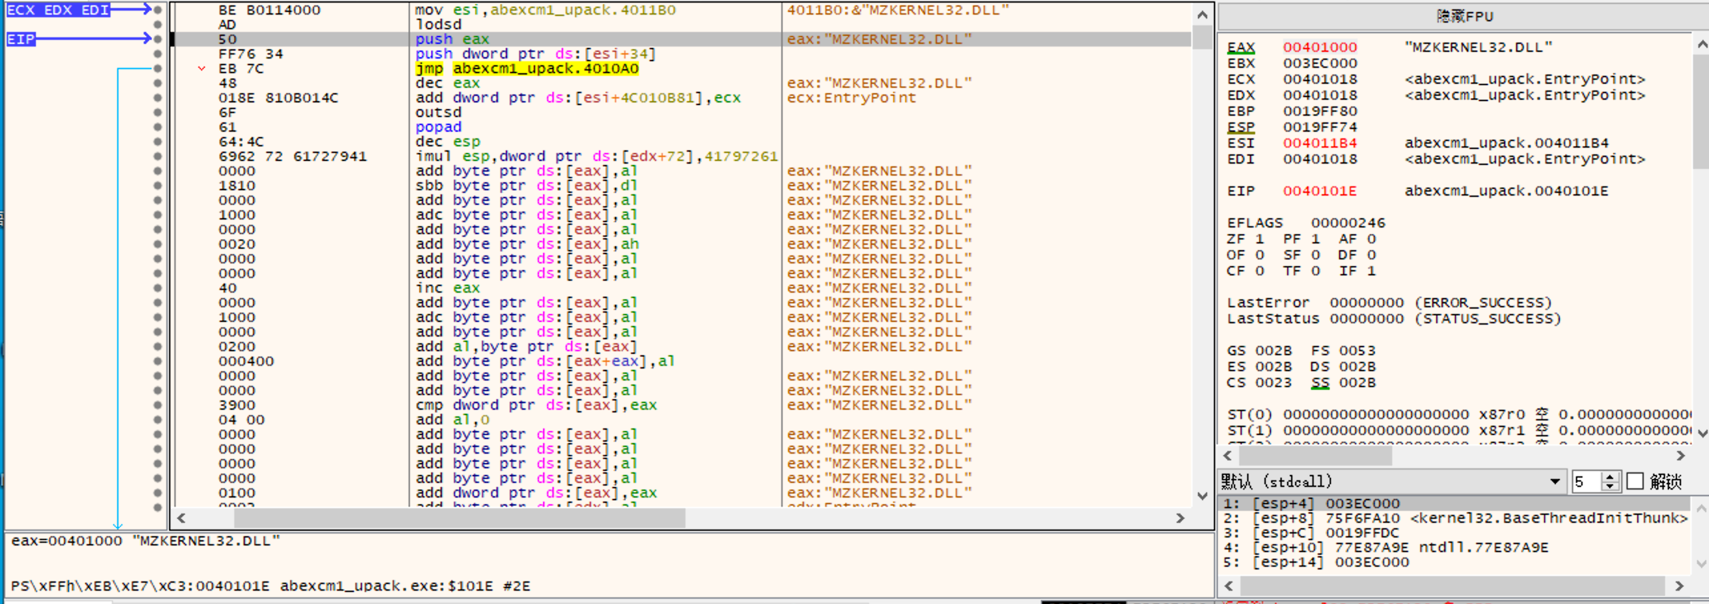Click the ST(0) FPU register row
This screenshot has width=1709, height=604.
pos(1459,414)
